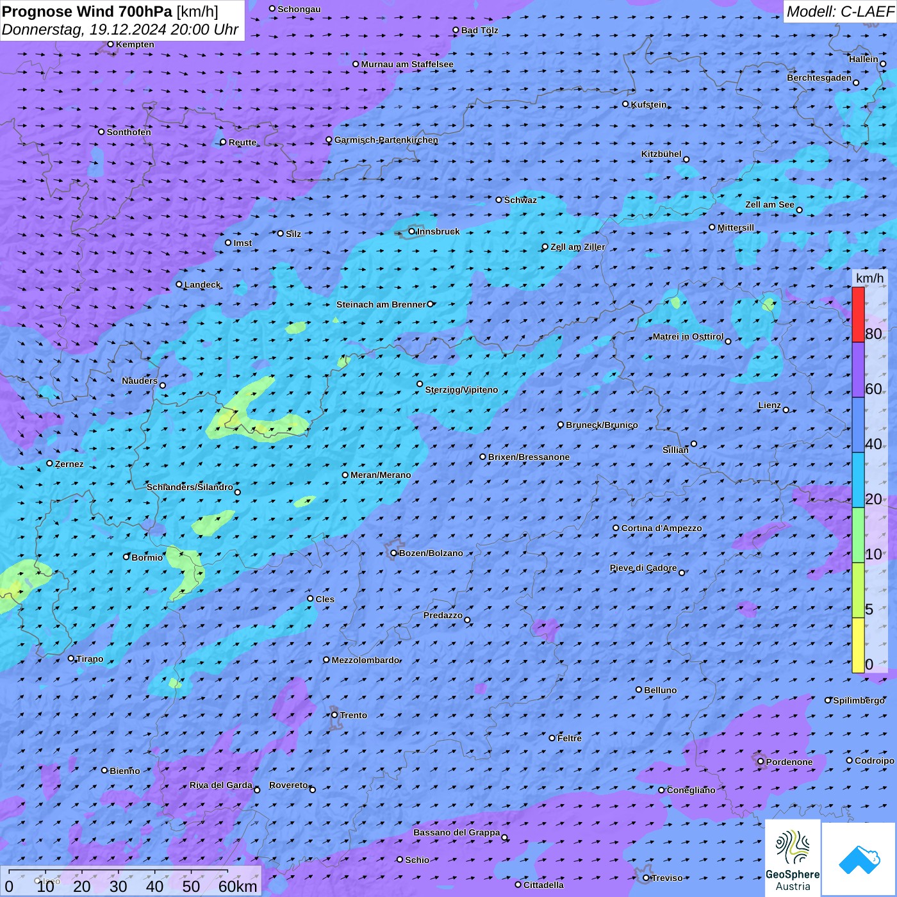Click the Cortina d'Ampezzo label
Screen dimensions: 897x897
[661, 528]
